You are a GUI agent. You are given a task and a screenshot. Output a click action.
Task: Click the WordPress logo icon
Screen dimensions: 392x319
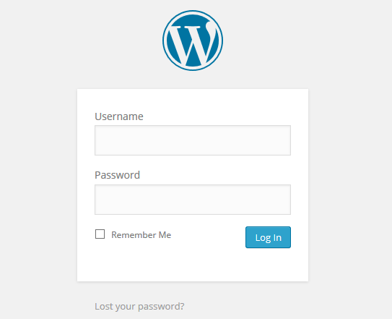[x=193, y=41]
